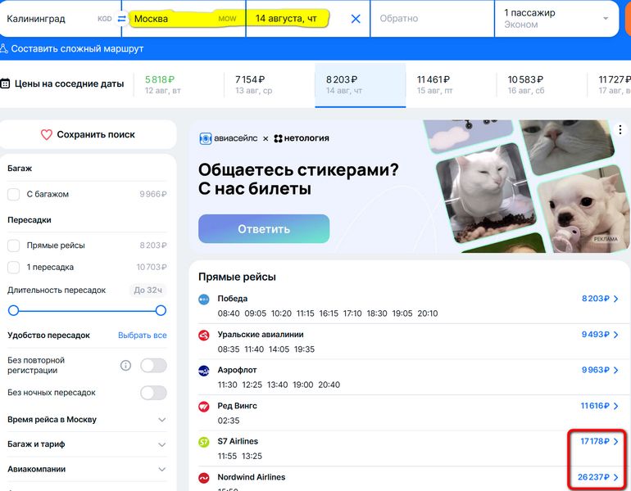Select S7 Airlines 13:25 departure time
This screenshot has width=631, height=491.
point(252,456)
